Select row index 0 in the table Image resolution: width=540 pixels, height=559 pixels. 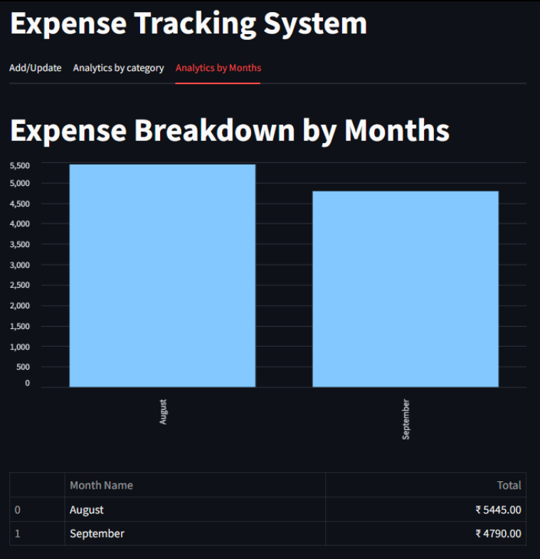18,510
